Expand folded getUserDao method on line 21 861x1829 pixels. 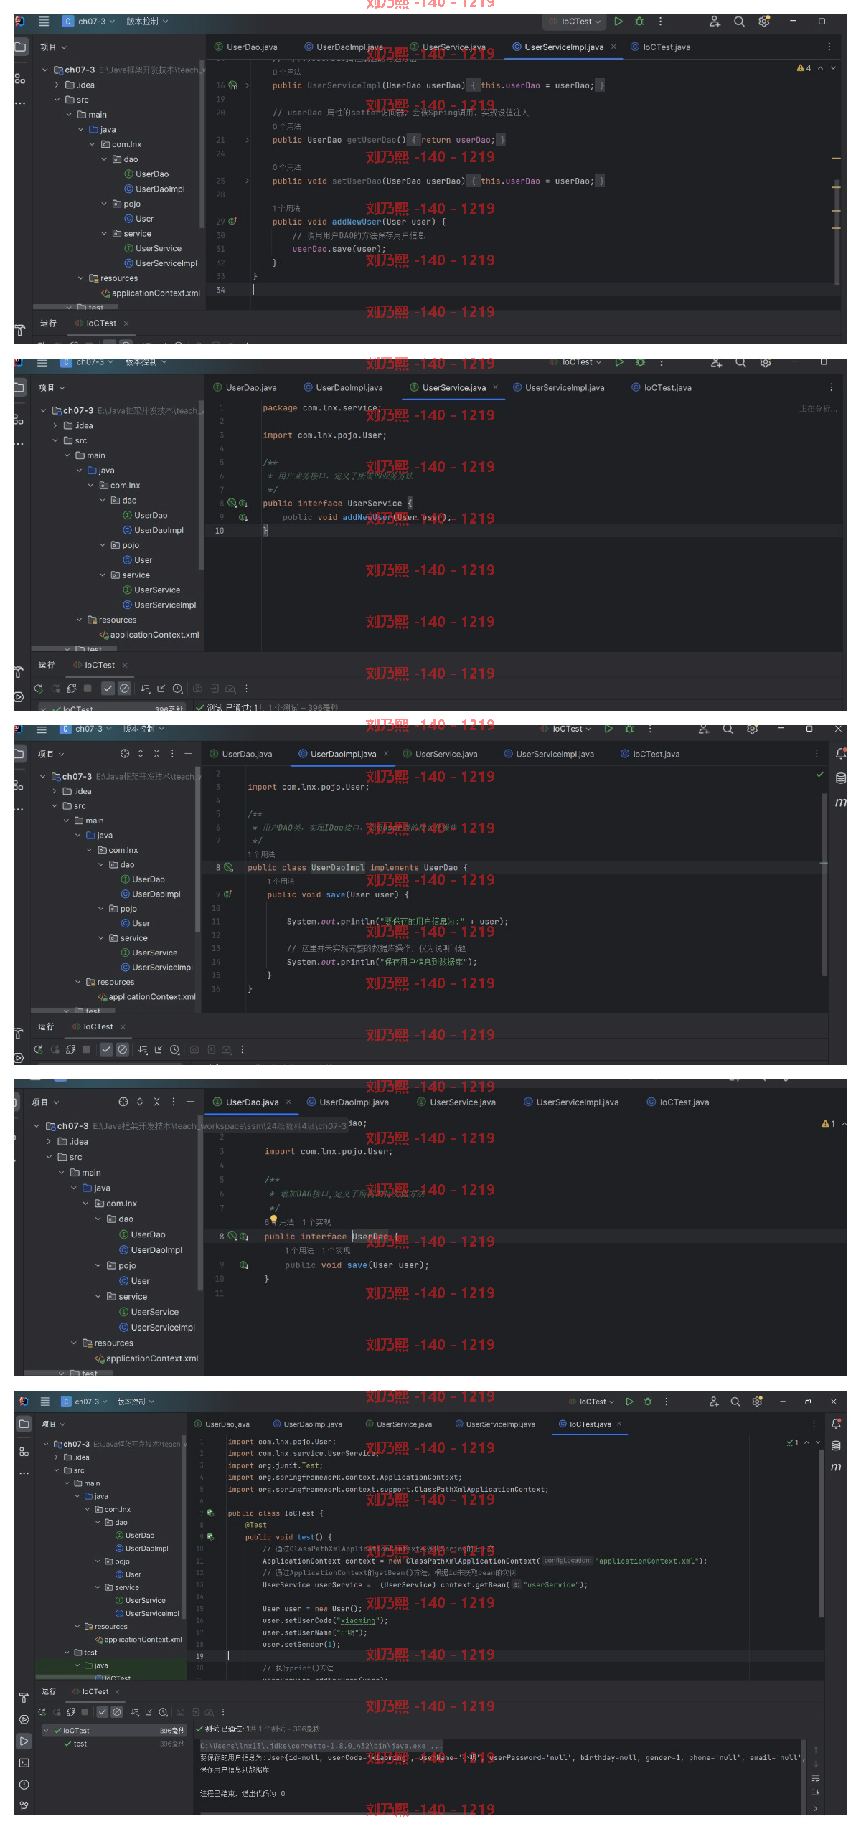[247, 140]
